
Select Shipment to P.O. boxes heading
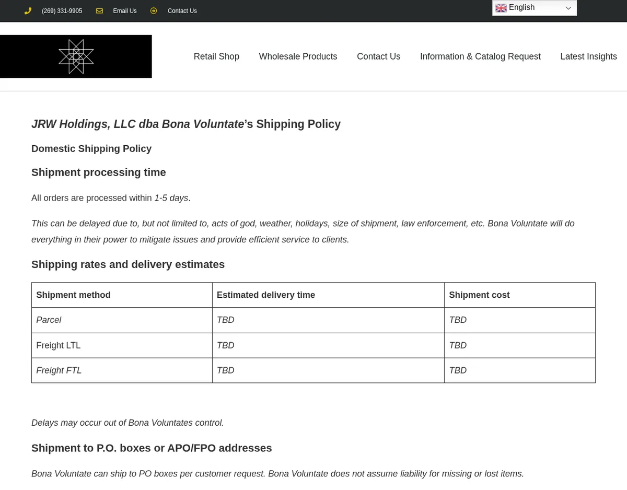point(152,448)
